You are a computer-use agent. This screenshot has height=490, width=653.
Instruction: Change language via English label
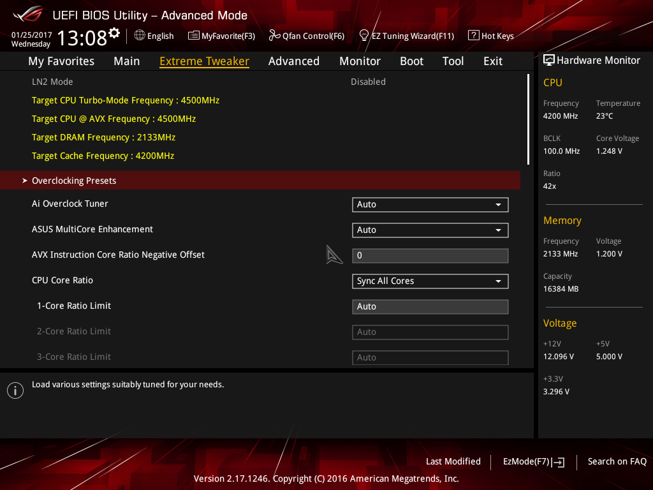pyautogui.click(x=160, y=36)
